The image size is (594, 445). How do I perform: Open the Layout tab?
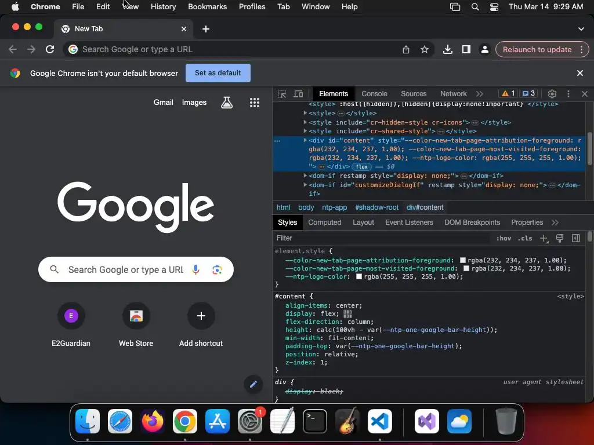[x=363, y=222]
